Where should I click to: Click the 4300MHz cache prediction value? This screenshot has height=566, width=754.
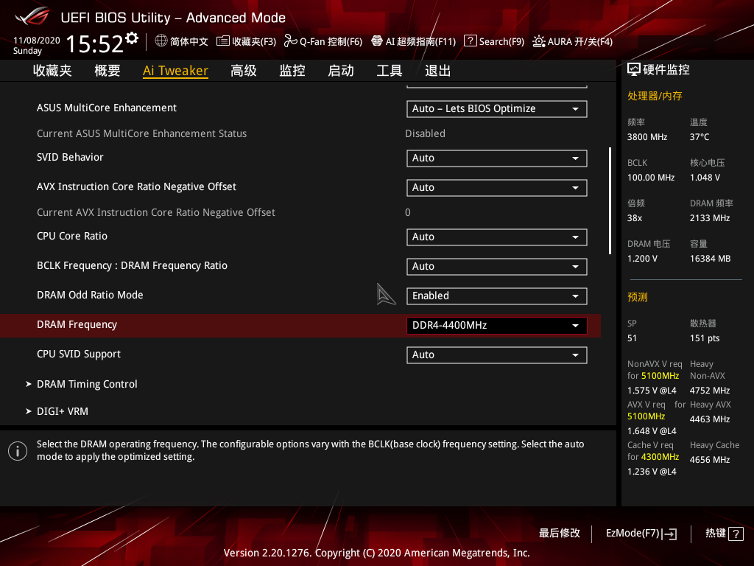pyautogui.click(x=660, y=457)
